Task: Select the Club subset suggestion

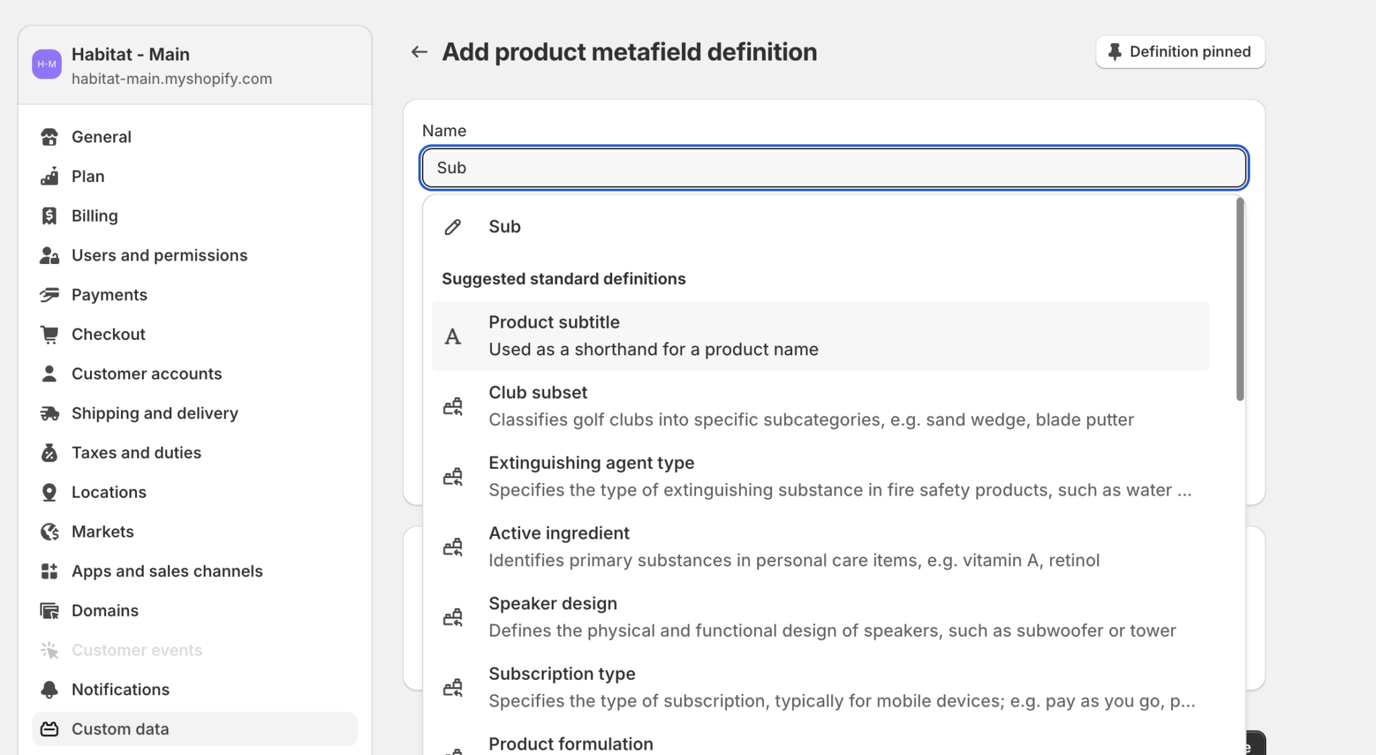Action: point(739,405)
